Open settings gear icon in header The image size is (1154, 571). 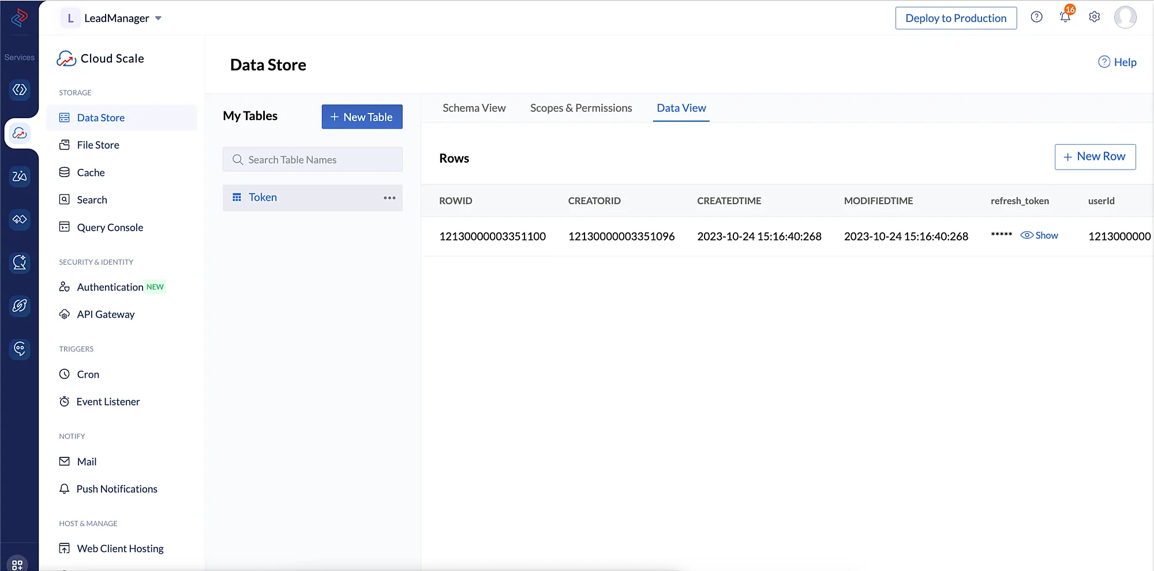coord(1094,17)
